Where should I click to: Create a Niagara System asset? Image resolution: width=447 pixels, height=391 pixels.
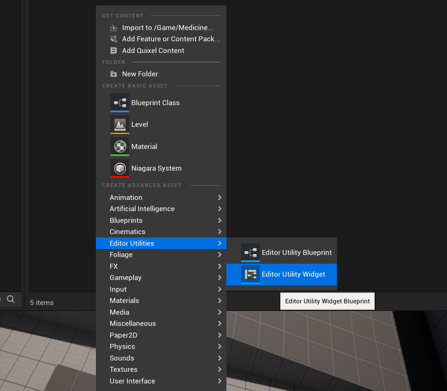[161, 168]
